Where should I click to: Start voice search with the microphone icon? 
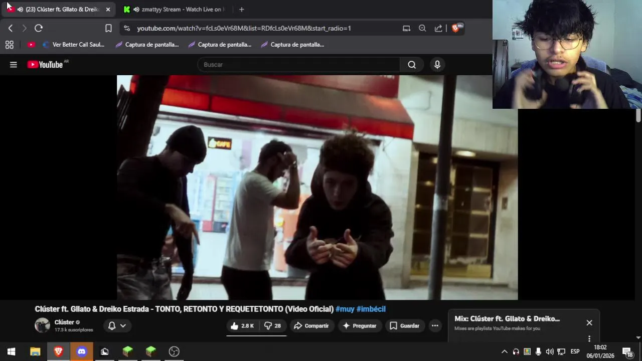pyautogui.click(x=437, y=65)
